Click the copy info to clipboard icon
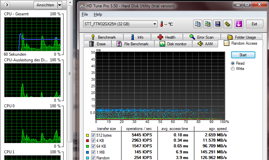The height and width of the screenshot is (160, 269). [x=198, y=24]
